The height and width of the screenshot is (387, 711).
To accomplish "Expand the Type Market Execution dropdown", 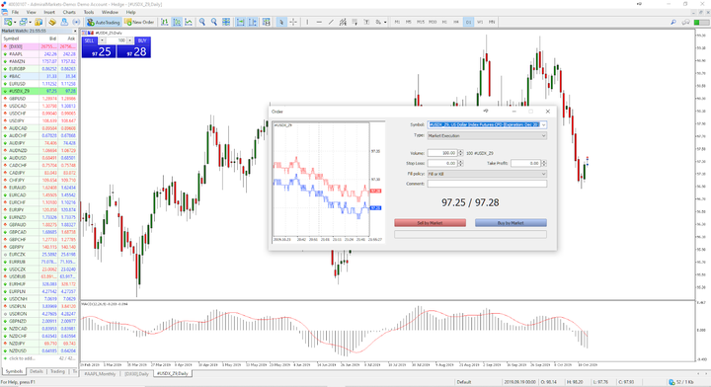I will tap(487, 135).
